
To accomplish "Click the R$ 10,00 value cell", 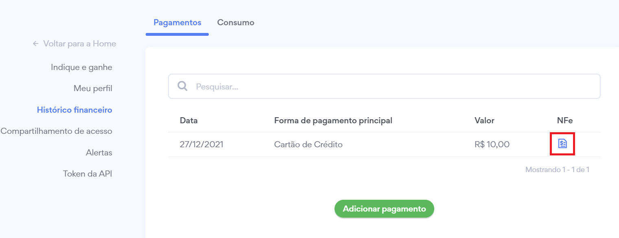I will [492, 144].
